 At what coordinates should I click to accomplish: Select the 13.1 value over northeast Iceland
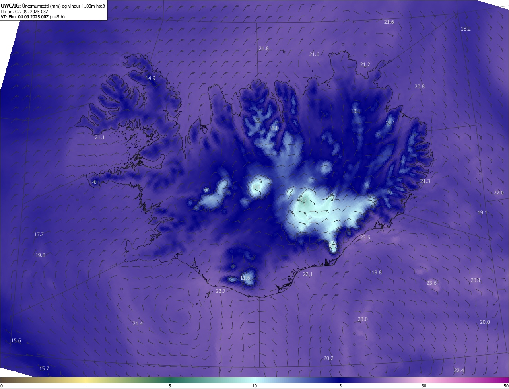(356, 111)
